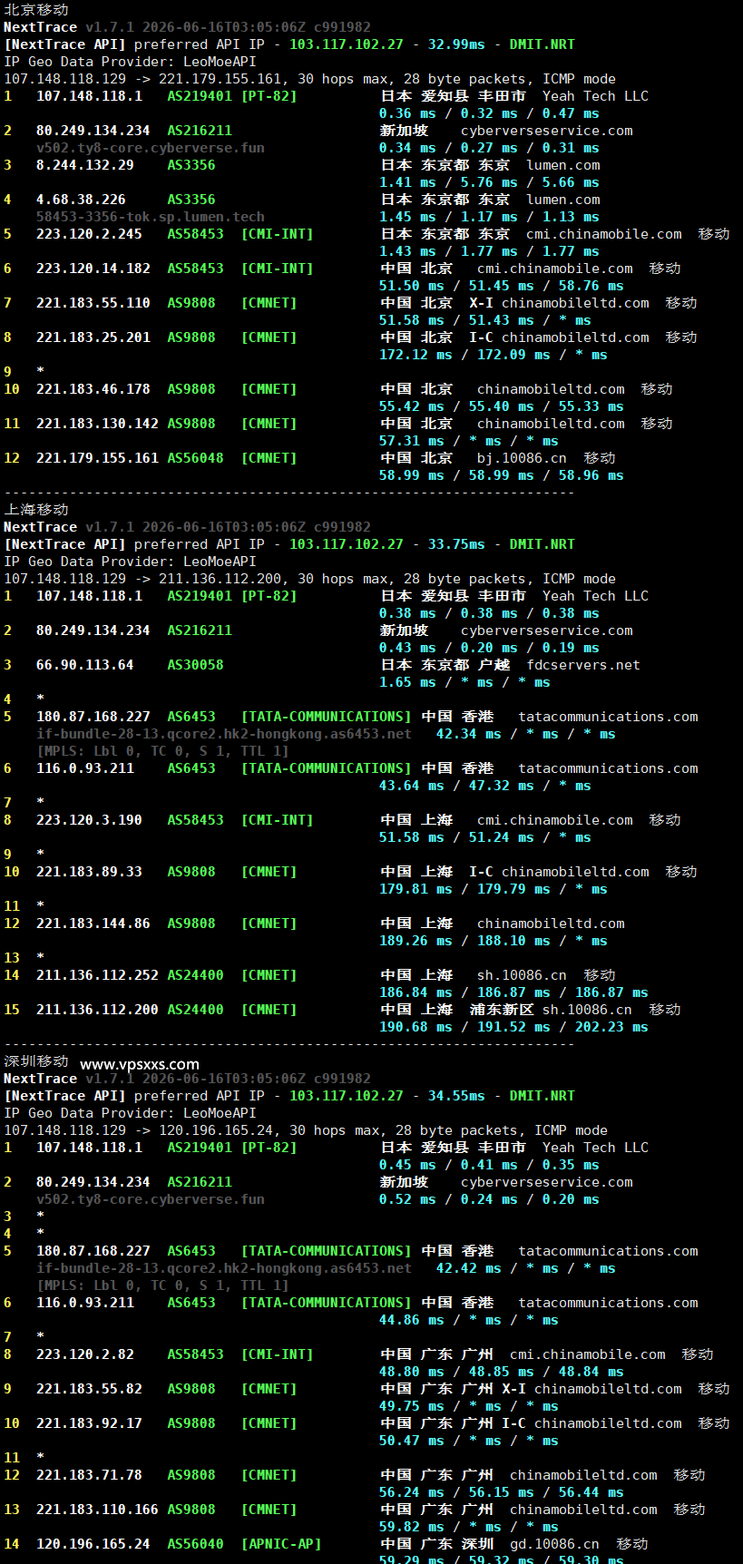The height and width of the screenshot is (1564, 743).
Task: Select hop IP 8.244.132.29
Action: click(x=85, y=165)
